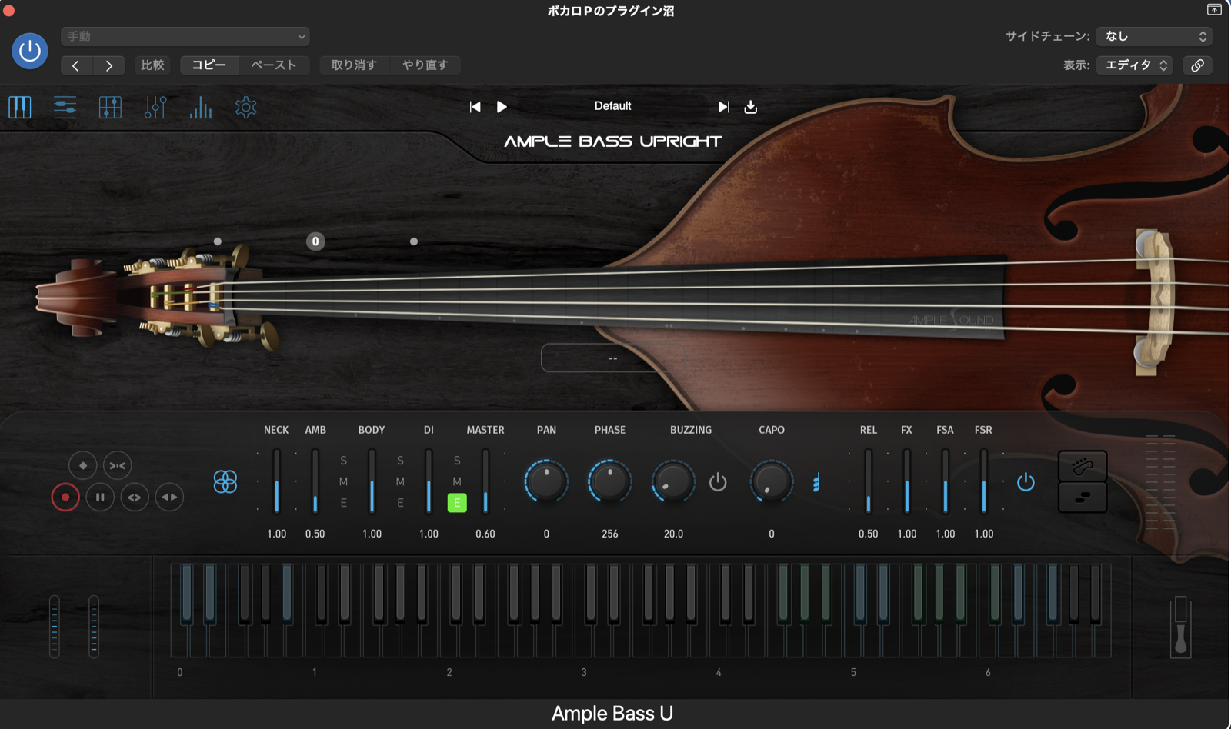Toggle the body group M mute button
The width and height of the screenshot is (1231, 729).
click(400, 481)
